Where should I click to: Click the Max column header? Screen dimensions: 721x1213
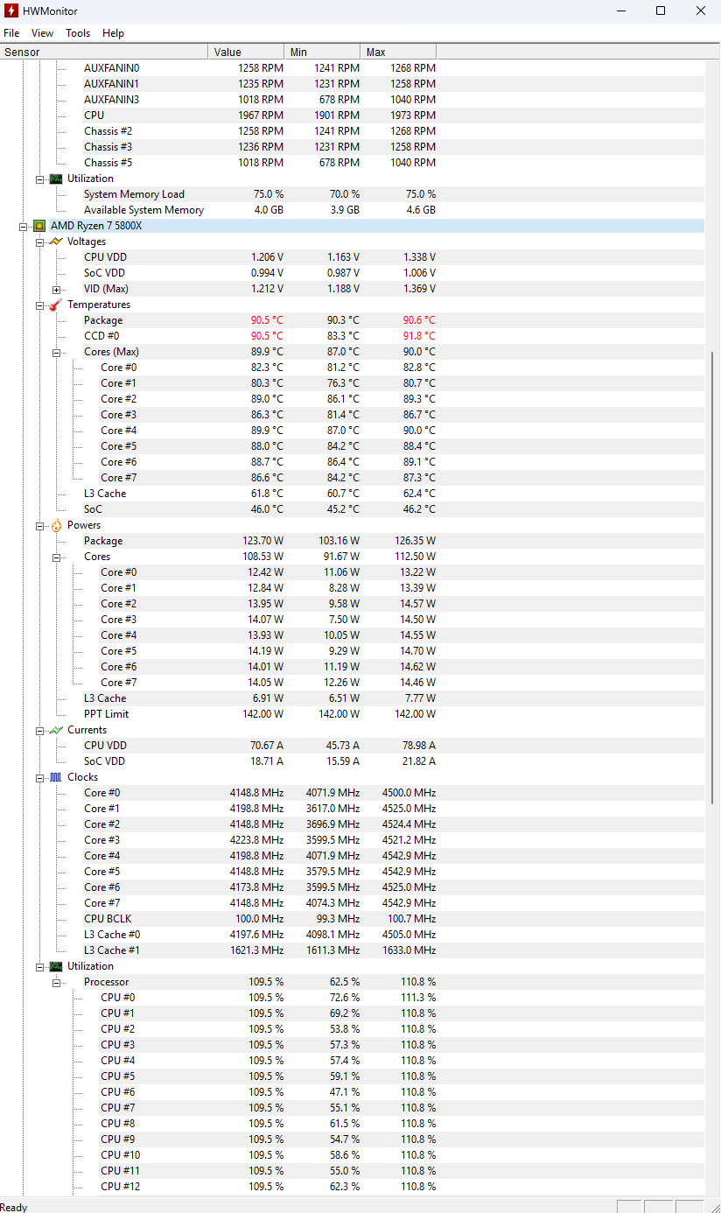[x=398, y=53]
